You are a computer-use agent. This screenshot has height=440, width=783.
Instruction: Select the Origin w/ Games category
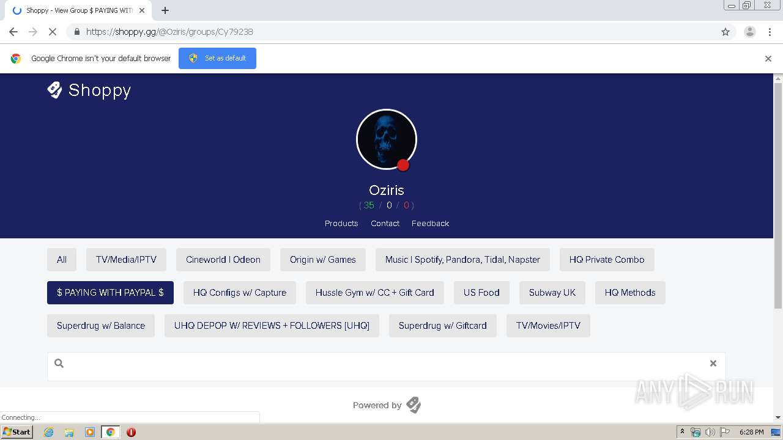click(323, 260)
